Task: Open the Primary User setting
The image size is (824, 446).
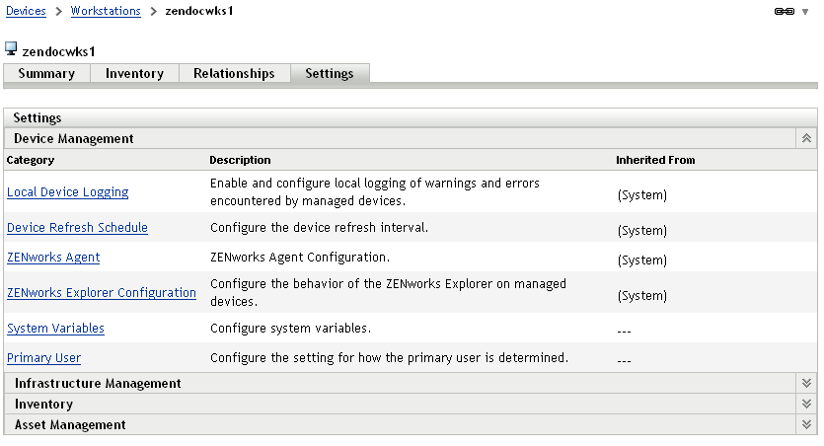Action: (x=43, y=358)
